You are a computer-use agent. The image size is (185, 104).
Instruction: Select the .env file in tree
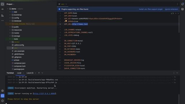31,48
